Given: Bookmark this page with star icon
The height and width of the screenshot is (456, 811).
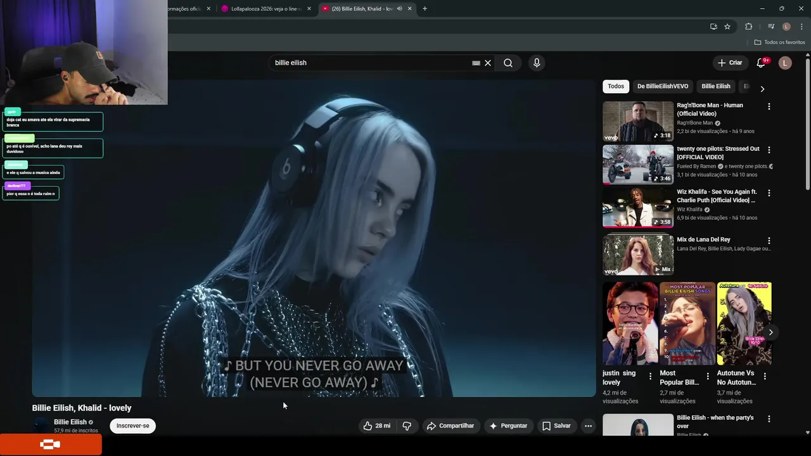Looking at the screenshot, I should point(727,27).
